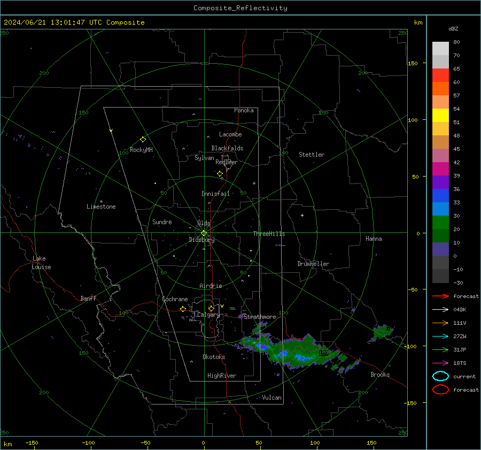
Task: Click the 30 dBZ light blue swatch
Action: pyautogui.click(x=440, y=209)
